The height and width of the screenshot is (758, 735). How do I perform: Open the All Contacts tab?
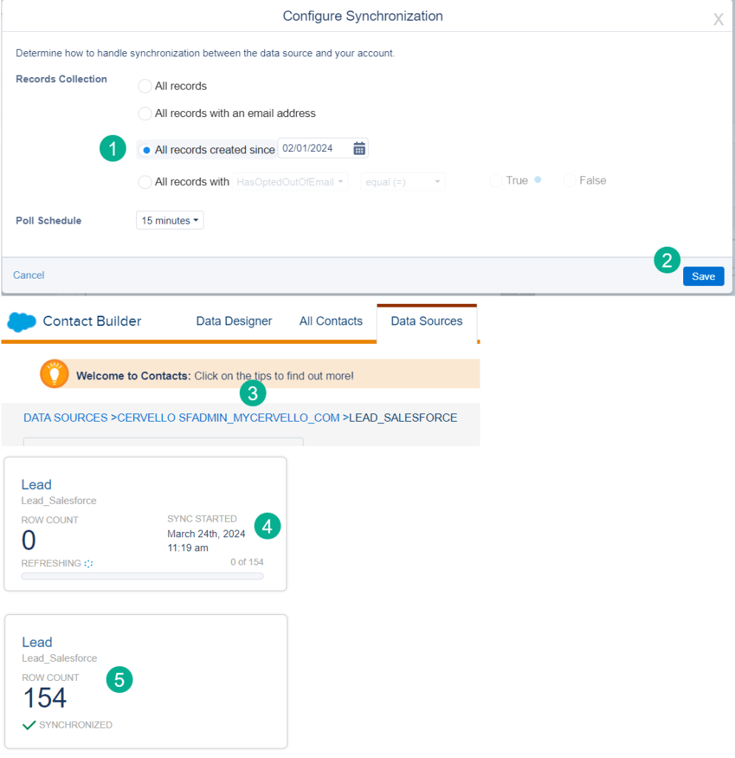tap(331, 322)
